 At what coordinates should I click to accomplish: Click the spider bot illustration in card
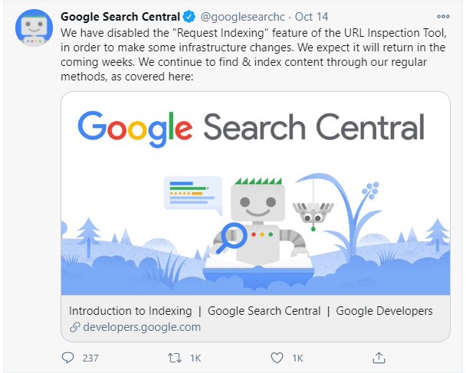pyautogui.click(x=313, y=213)
